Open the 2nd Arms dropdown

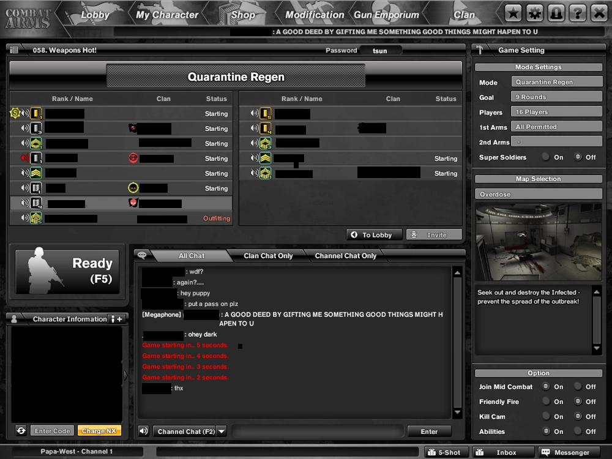pyautogui.click(x=556, y=142)
